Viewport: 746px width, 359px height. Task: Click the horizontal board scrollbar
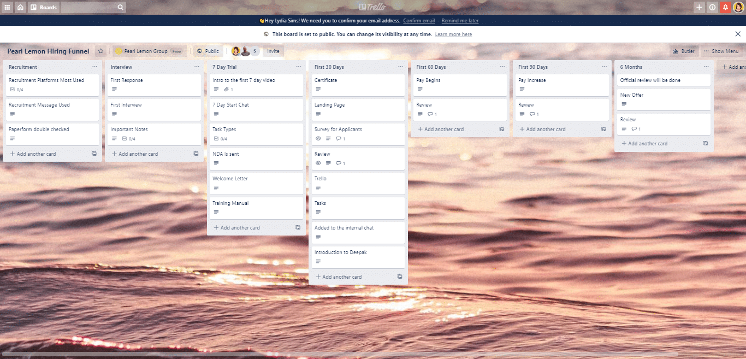[340, 355]
